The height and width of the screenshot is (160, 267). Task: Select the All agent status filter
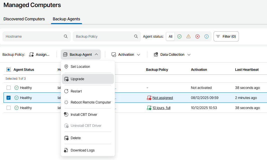point(170,36)
